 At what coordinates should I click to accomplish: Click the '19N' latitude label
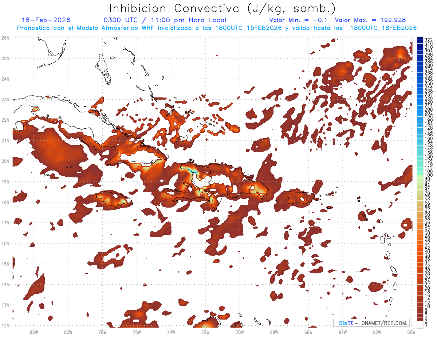pyautogui.click(x=5, y=181)
